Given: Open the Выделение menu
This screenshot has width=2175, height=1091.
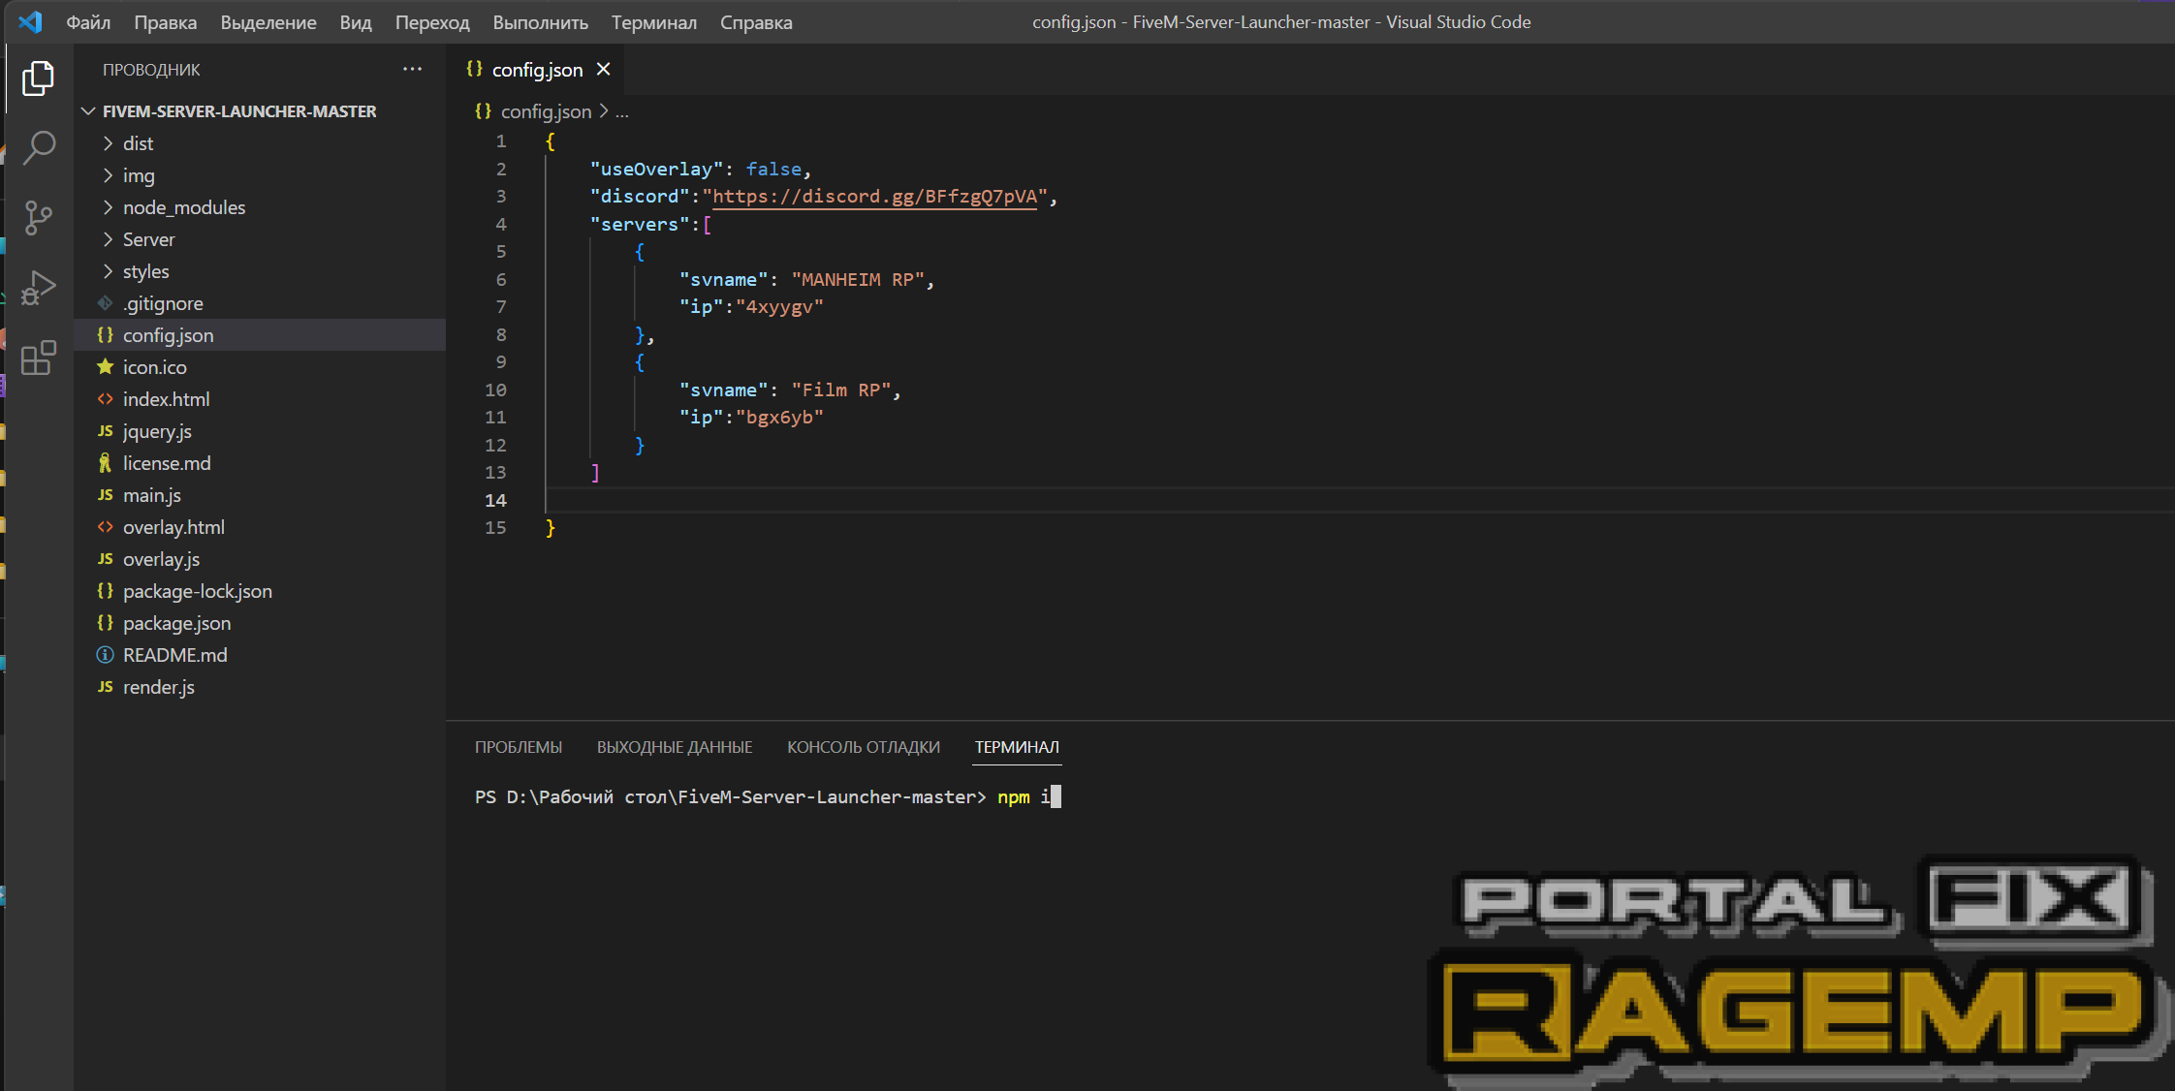Looking at the screenshot, I should (268, 22).
